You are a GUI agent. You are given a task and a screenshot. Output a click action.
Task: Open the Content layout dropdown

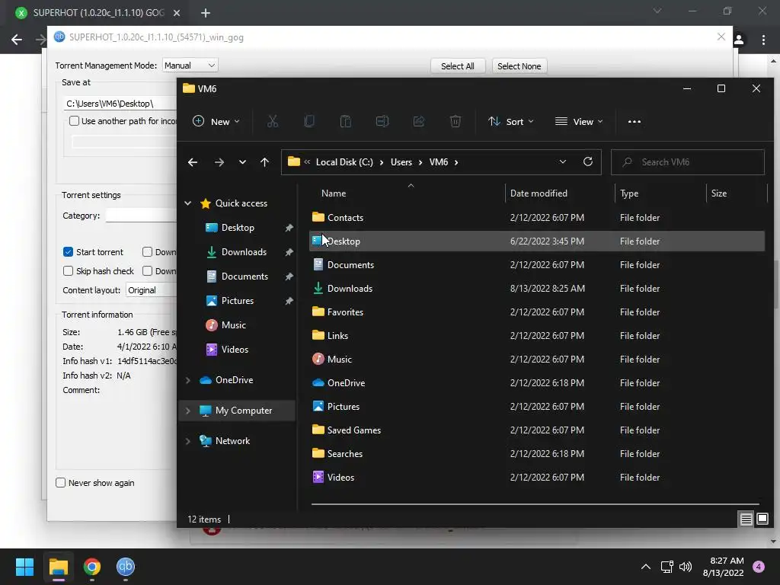[152, 290]
